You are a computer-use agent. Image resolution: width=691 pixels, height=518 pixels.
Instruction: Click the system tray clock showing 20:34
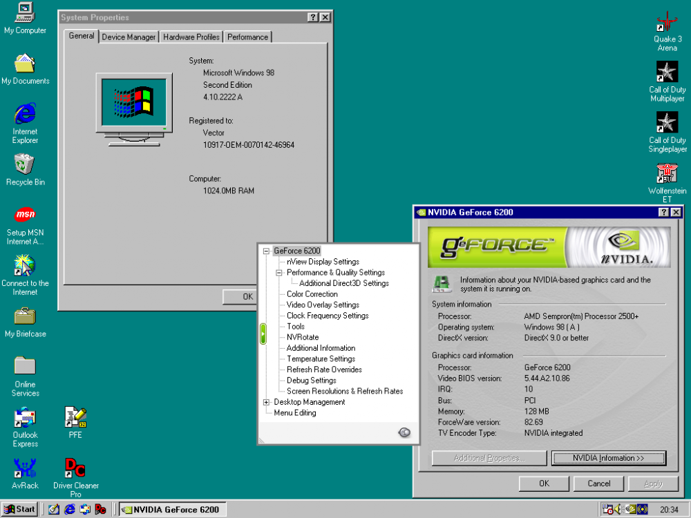(x=670, y=510)
